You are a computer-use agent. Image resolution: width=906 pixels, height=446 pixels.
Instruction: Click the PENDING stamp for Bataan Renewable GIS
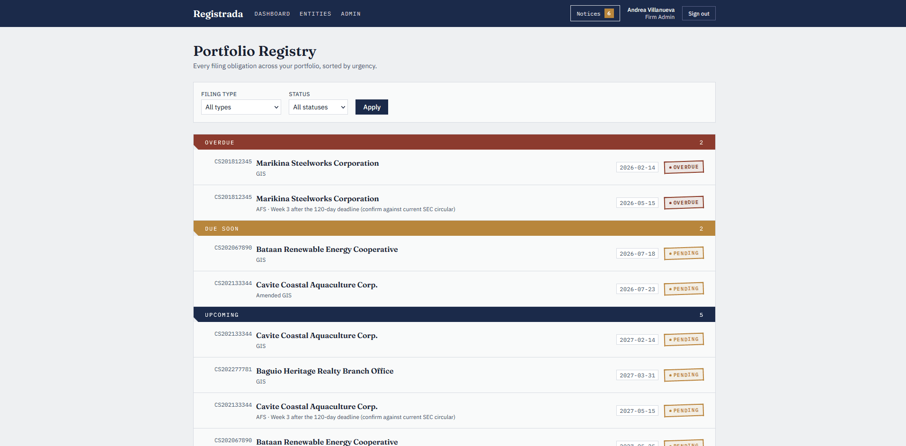pos(684,253)
